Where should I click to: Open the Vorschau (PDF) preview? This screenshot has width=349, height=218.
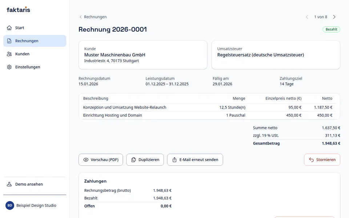(101, 160)
